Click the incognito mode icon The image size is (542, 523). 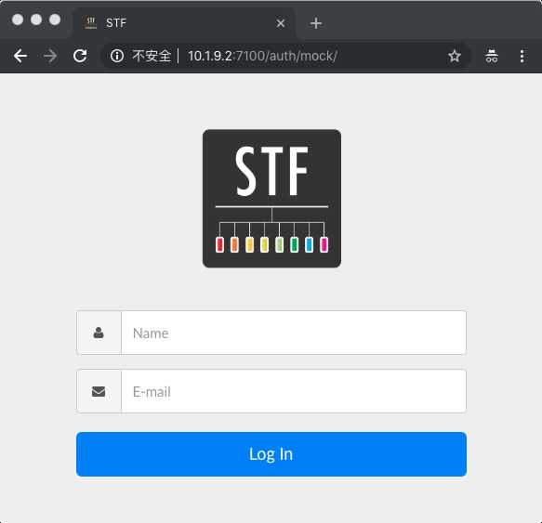click(x=492, y=56)
